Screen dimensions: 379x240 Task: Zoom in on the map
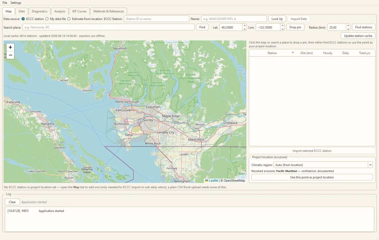pos(10,47)
